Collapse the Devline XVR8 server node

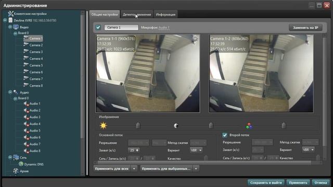coord(5,20)
